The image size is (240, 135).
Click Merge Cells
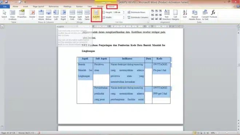pyautogui.click(x=72, y=15)
